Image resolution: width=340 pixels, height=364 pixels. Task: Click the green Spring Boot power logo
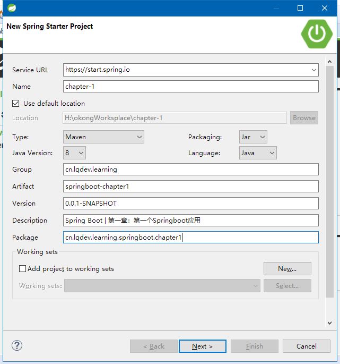pyautogui.click(x=317, y=34)
